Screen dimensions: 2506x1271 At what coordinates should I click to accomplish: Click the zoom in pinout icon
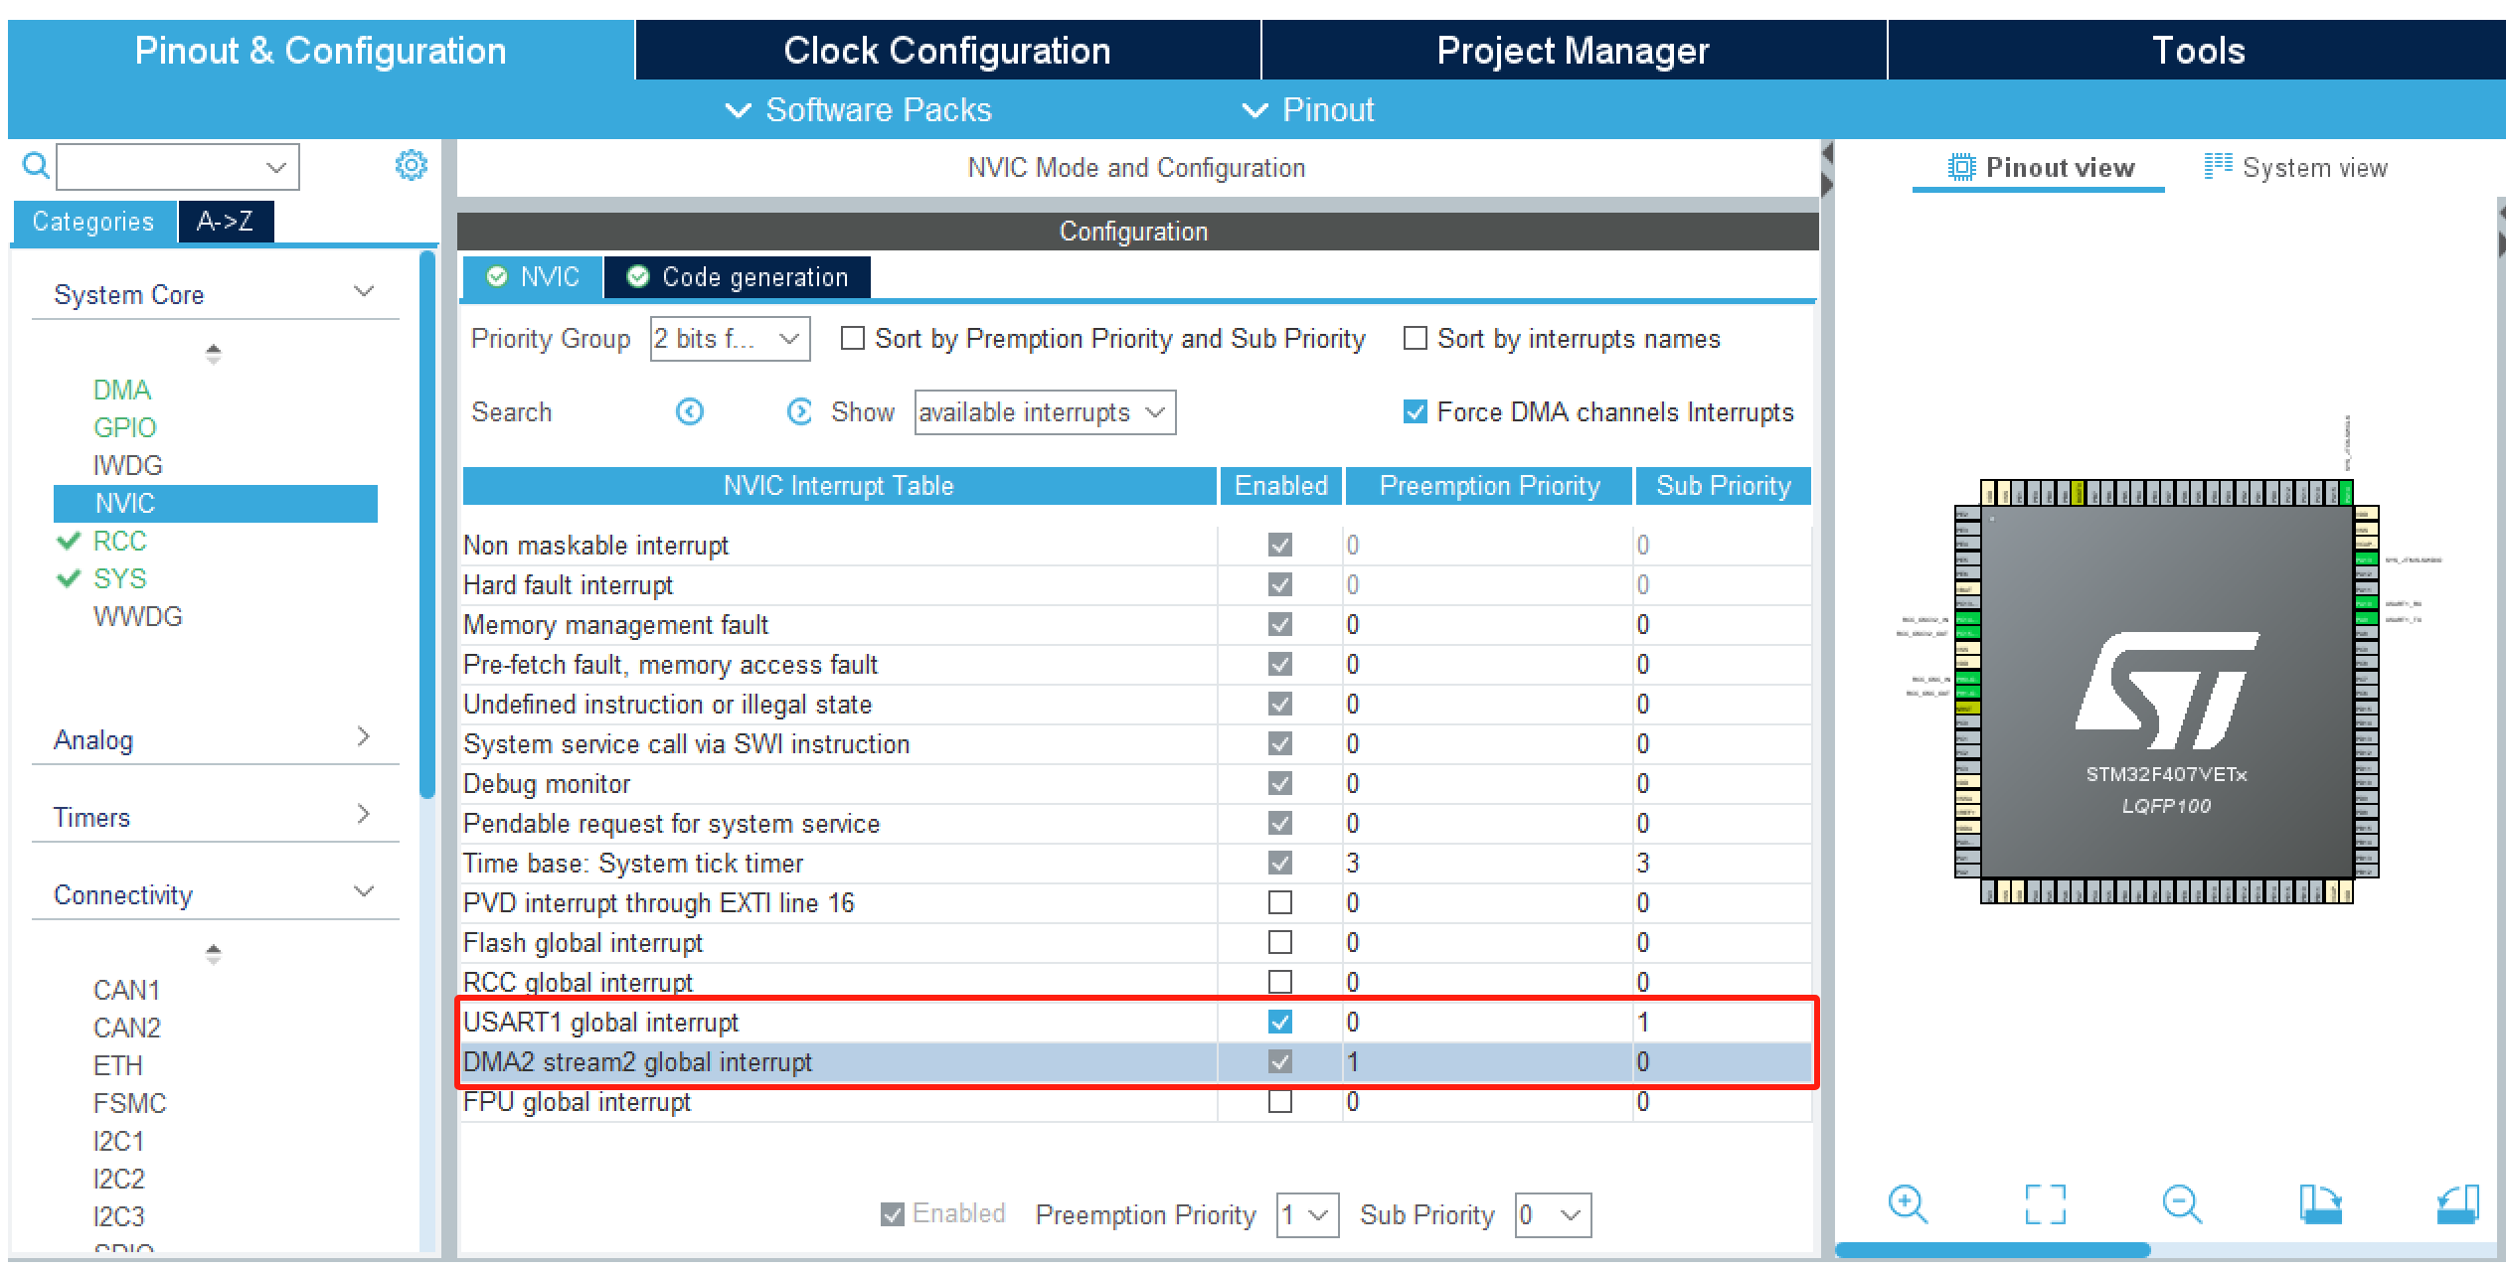tap(1907, 1204)
